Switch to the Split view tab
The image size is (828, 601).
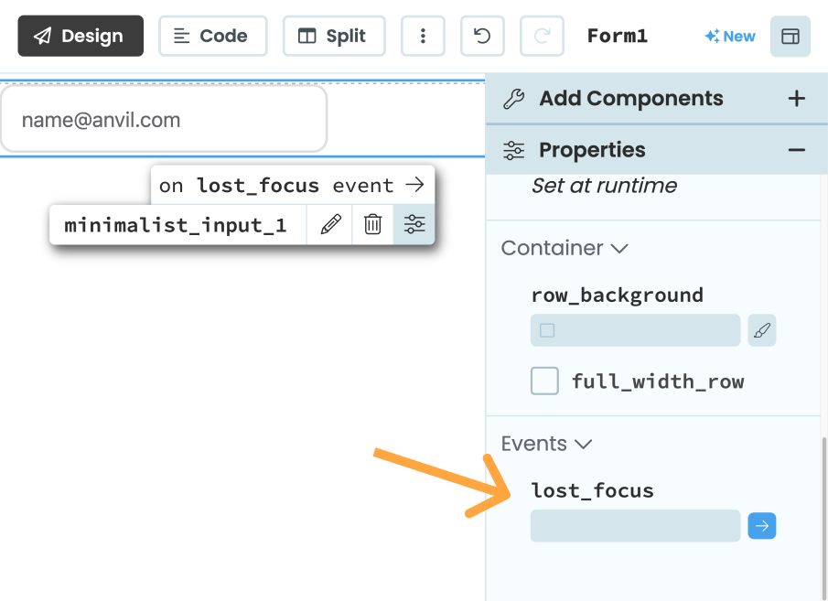click(333, 36)
